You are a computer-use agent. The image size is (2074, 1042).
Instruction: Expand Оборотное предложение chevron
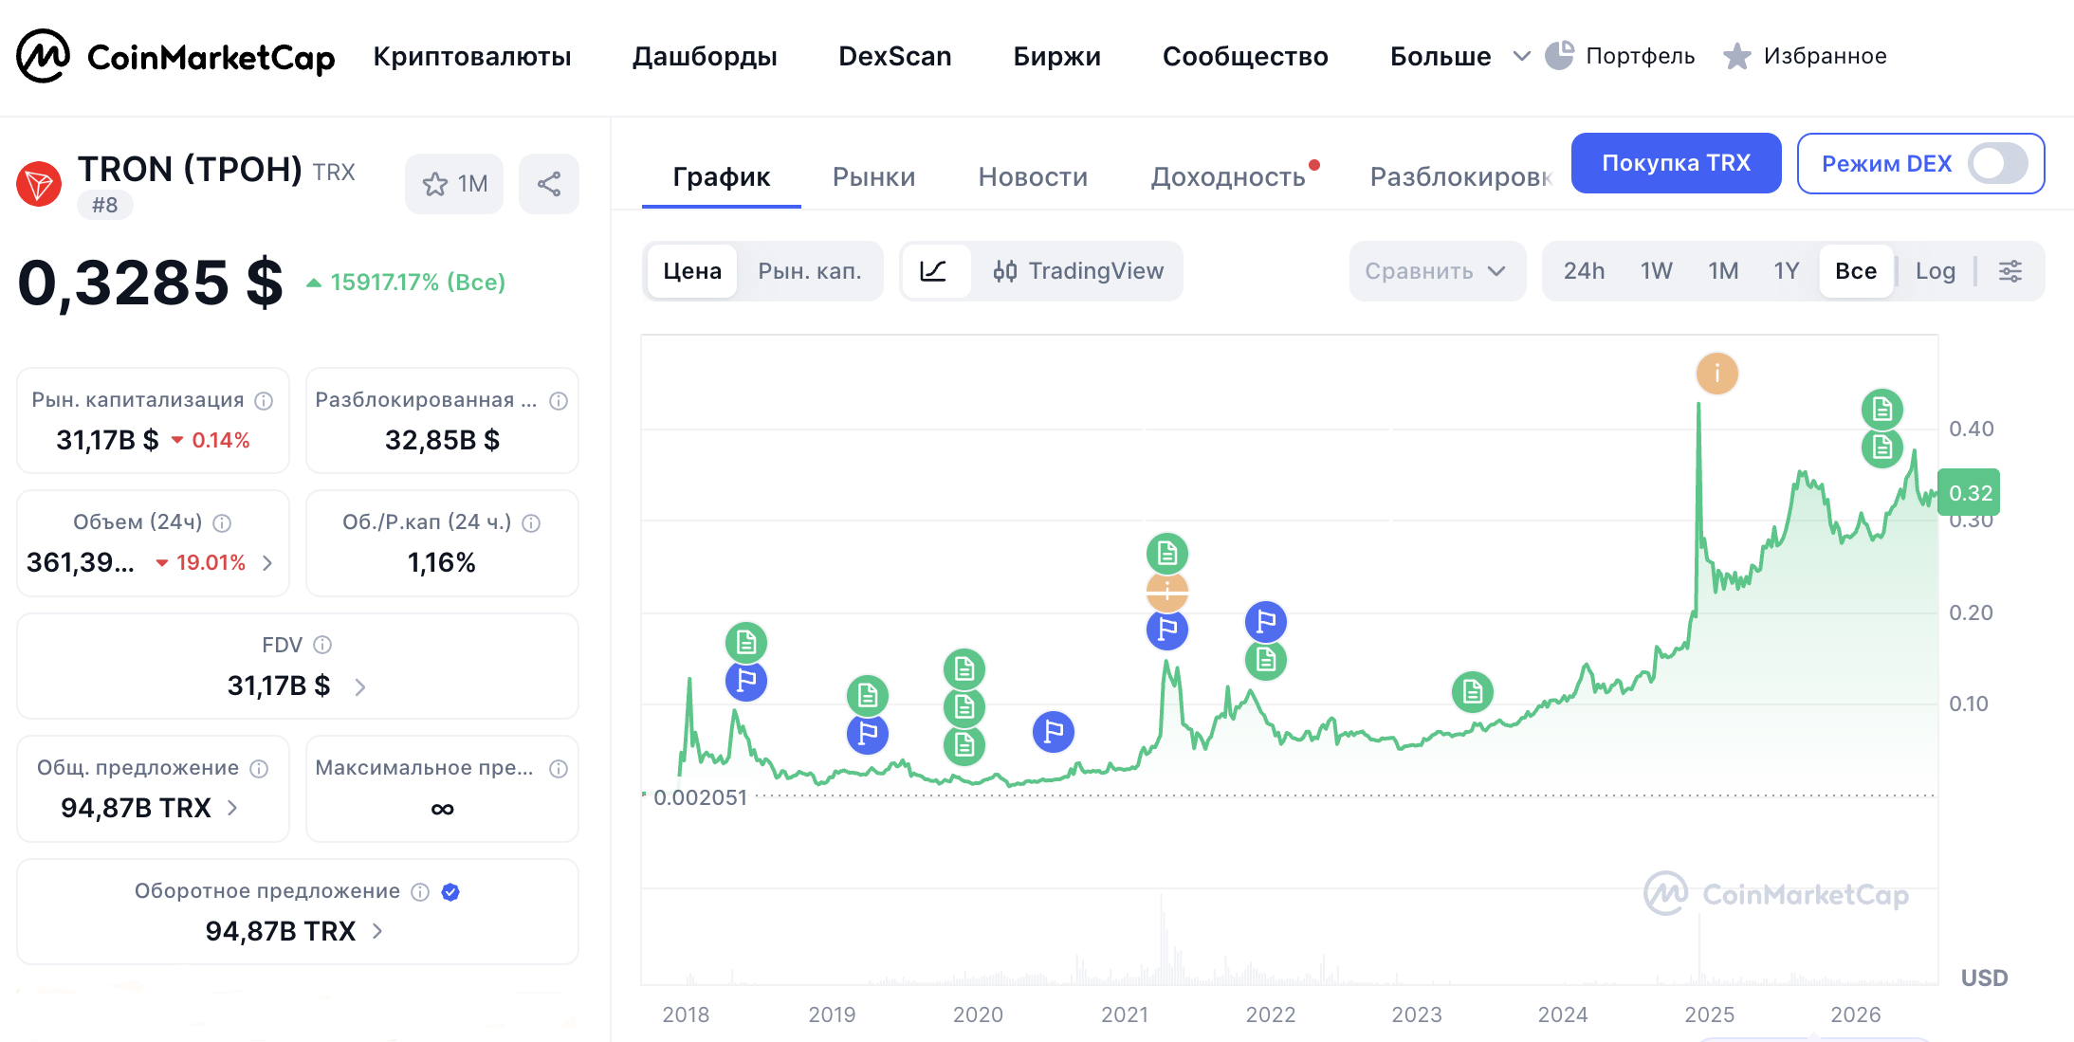pos(377,931)
